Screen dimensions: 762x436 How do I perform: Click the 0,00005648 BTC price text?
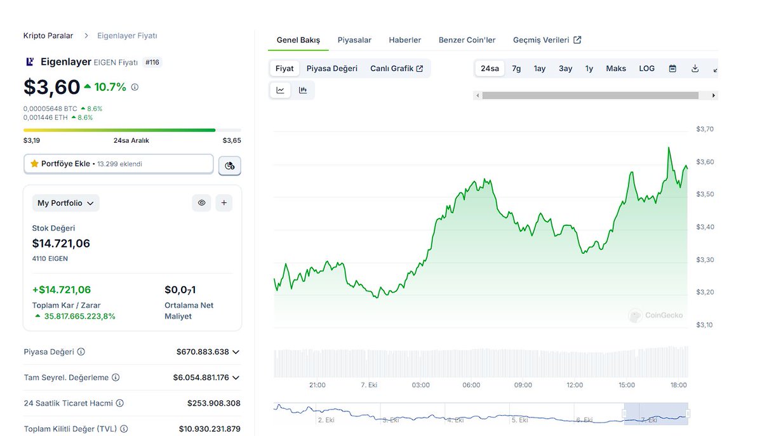(x=50, y=109)
